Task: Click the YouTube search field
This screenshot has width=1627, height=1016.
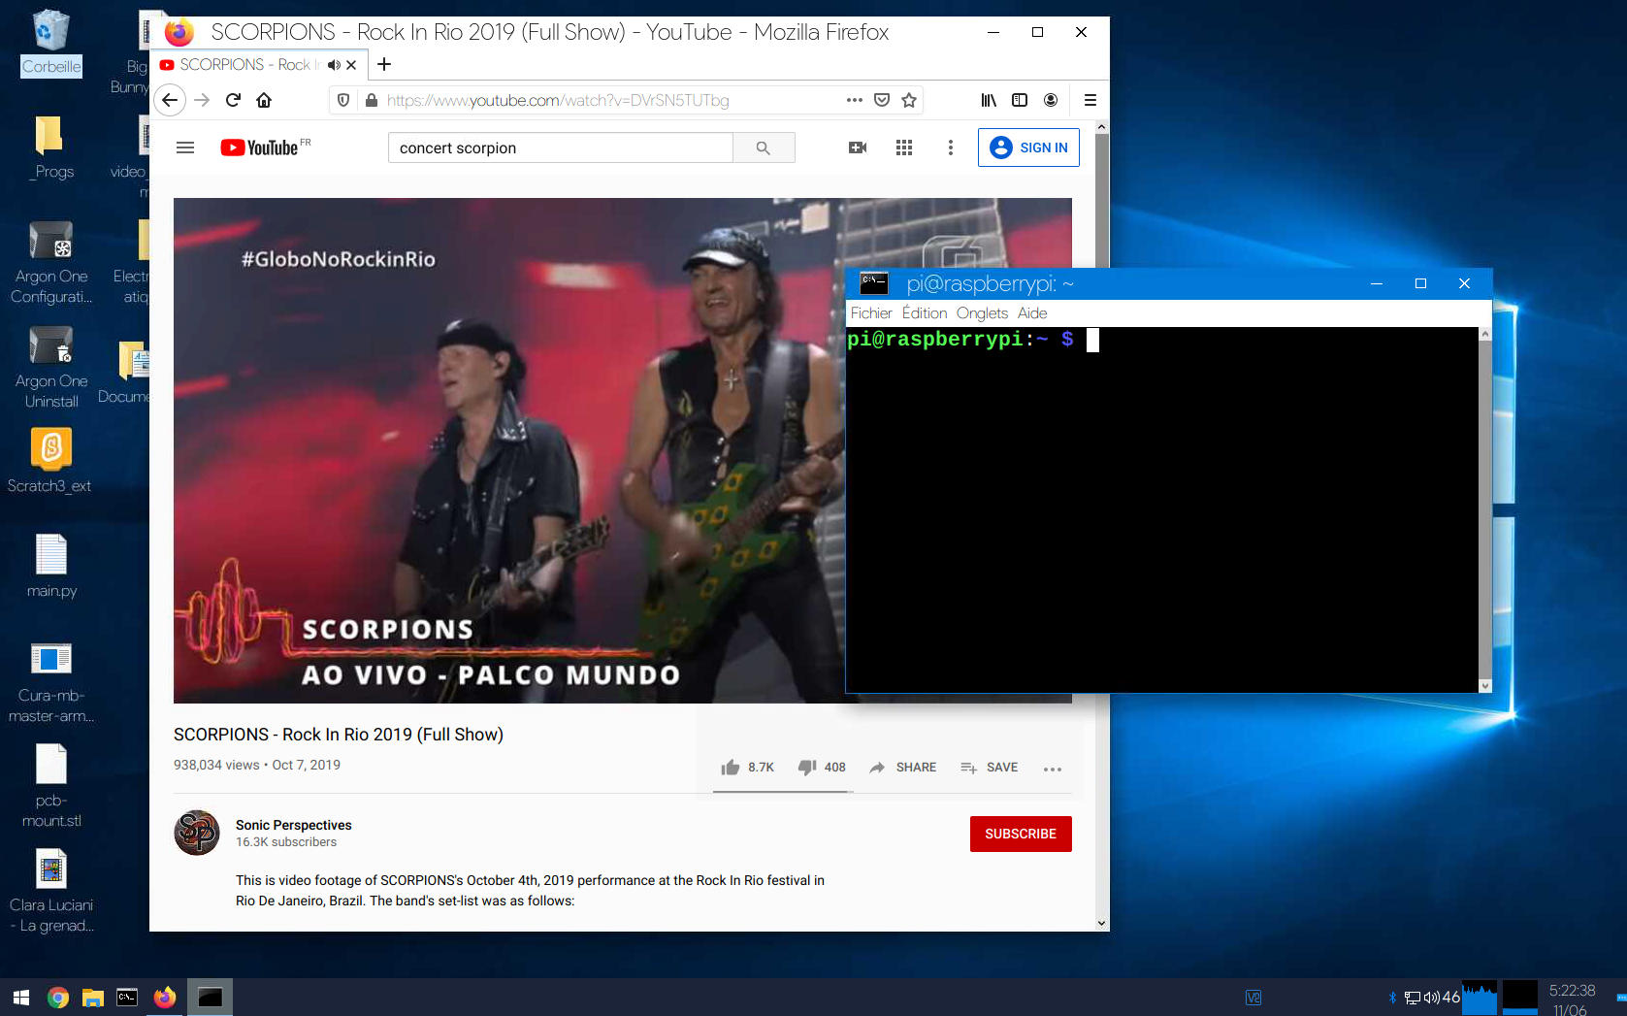Action: [560, 147]
